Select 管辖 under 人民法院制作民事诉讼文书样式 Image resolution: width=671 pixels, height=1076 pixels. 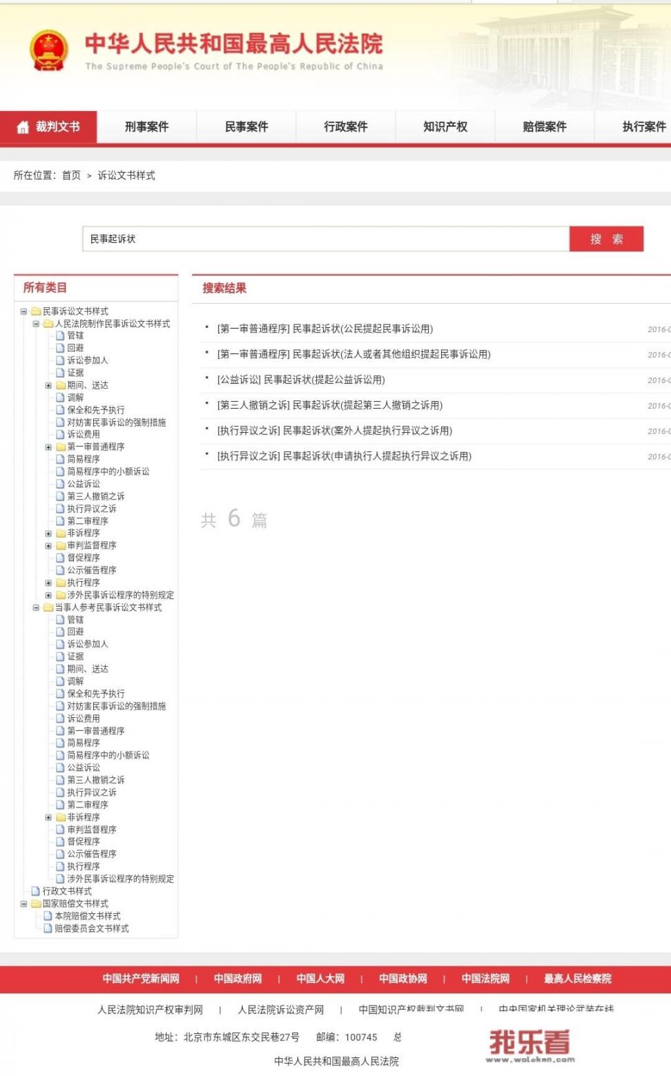coord(75,335)
